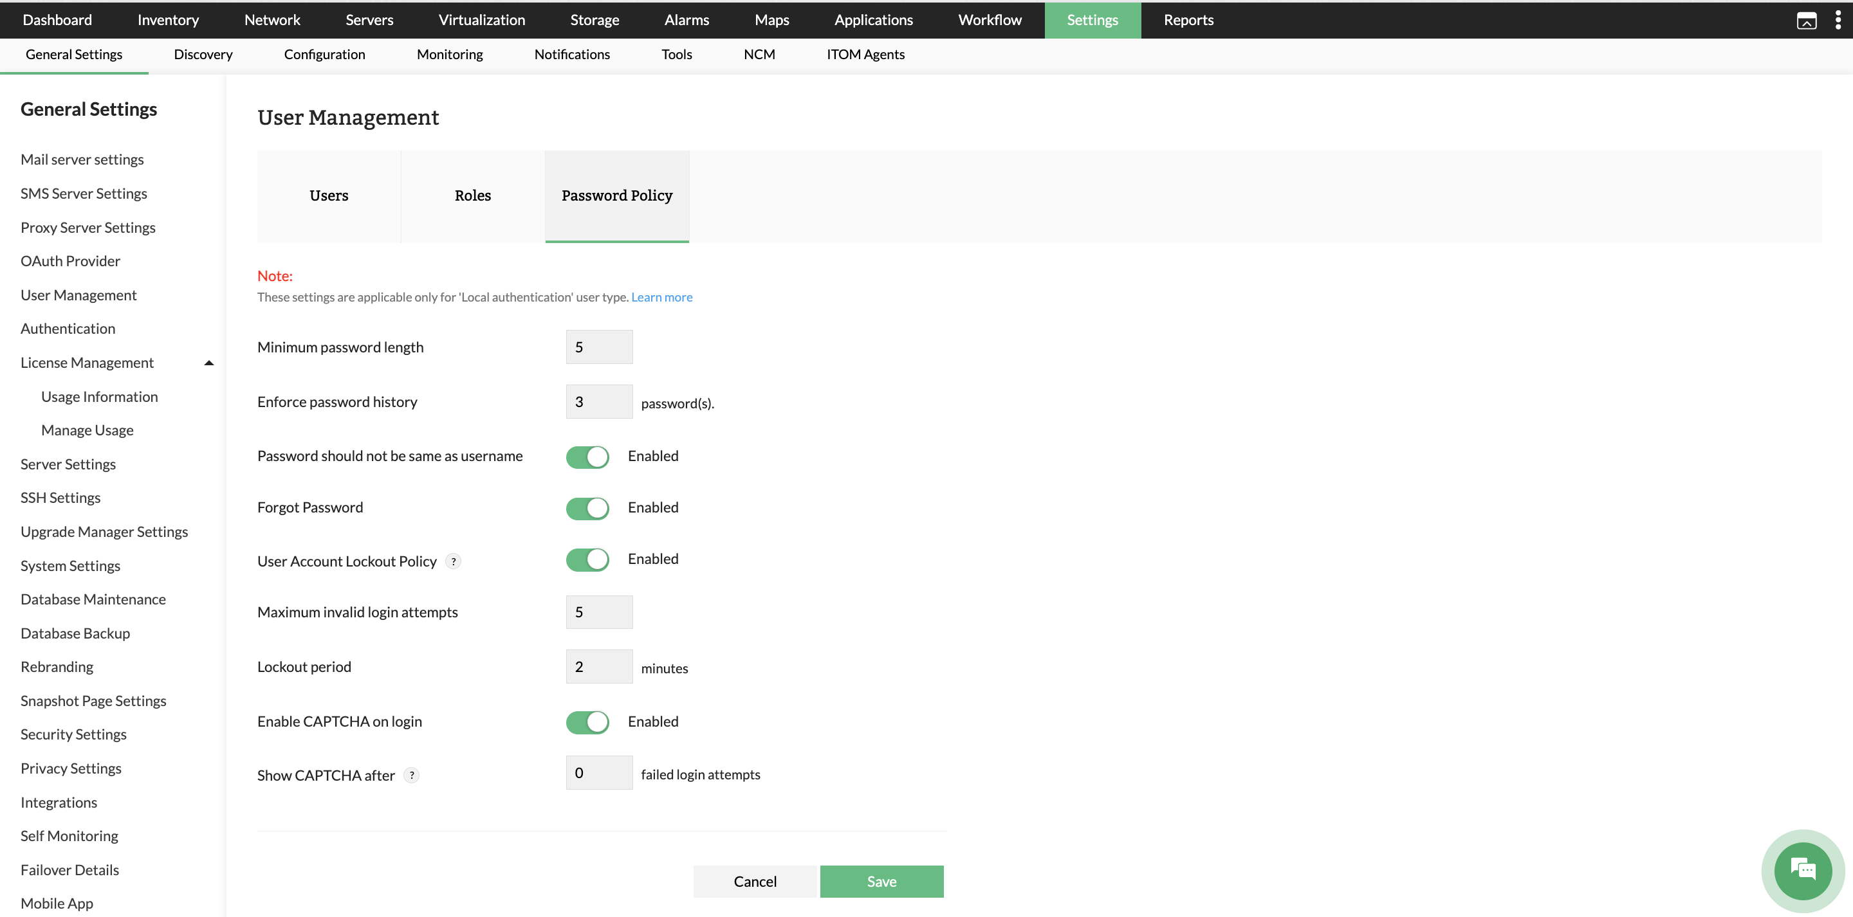Image resolution: width=1853 pixels, height=917 pixels.
Task: Open System Settings in sidebar
Action: point(71,566)
